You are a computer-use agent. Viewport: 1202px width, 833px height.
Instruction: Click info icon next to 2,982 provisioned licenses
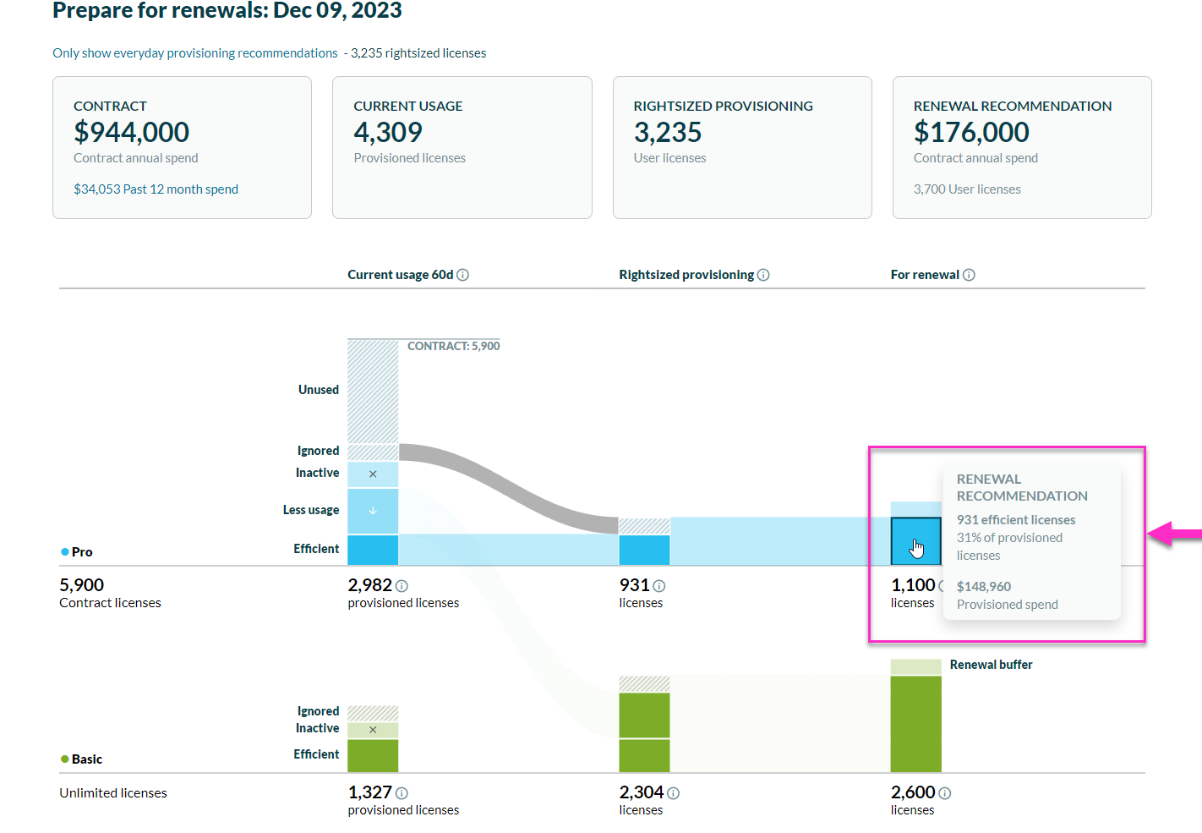click(x=402, y=586)
